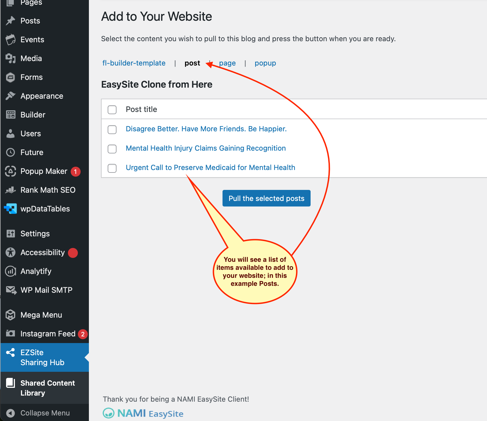Image resolution: width=487 pixels, height=421 pixels.
Task: Toggle the Post title select-all checkbox
Action: pos(112,110)
